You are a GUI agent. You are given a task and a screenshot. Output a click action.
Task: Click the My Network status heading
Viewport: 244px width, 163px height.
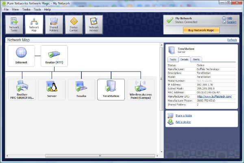183,18
